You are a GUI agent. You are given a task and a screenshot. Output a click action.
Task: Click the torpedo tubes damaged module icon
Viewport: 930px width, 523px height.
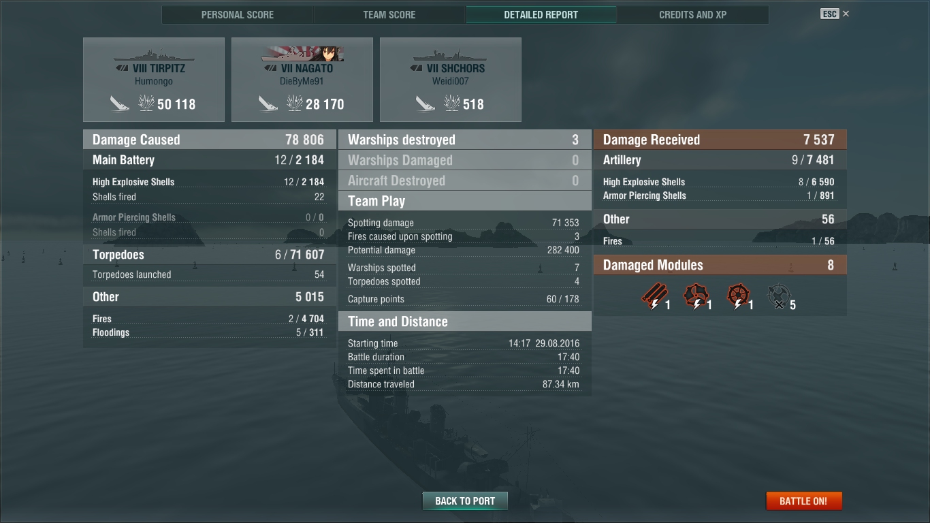tap(654, 298)
